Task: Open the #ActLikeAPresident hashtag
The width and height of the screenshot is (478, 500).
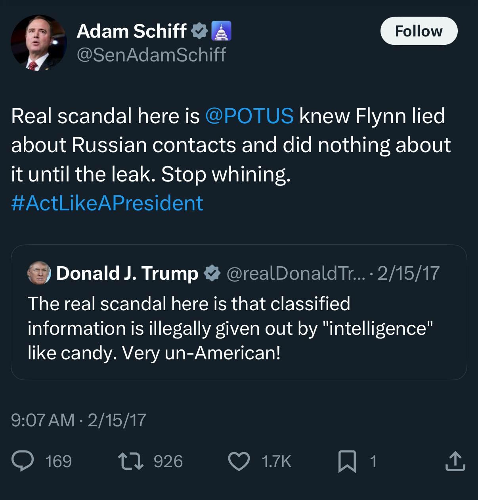Action: point(107,203)
